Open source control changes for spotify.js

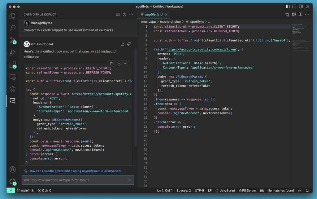click(x=287, y=14)
